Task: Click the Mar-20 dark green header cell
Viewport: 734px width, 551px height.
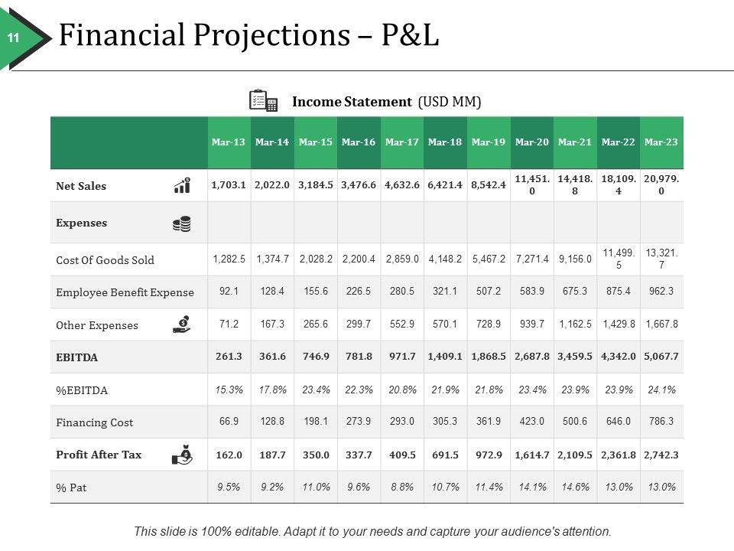Action: click(x=531, y=142)
